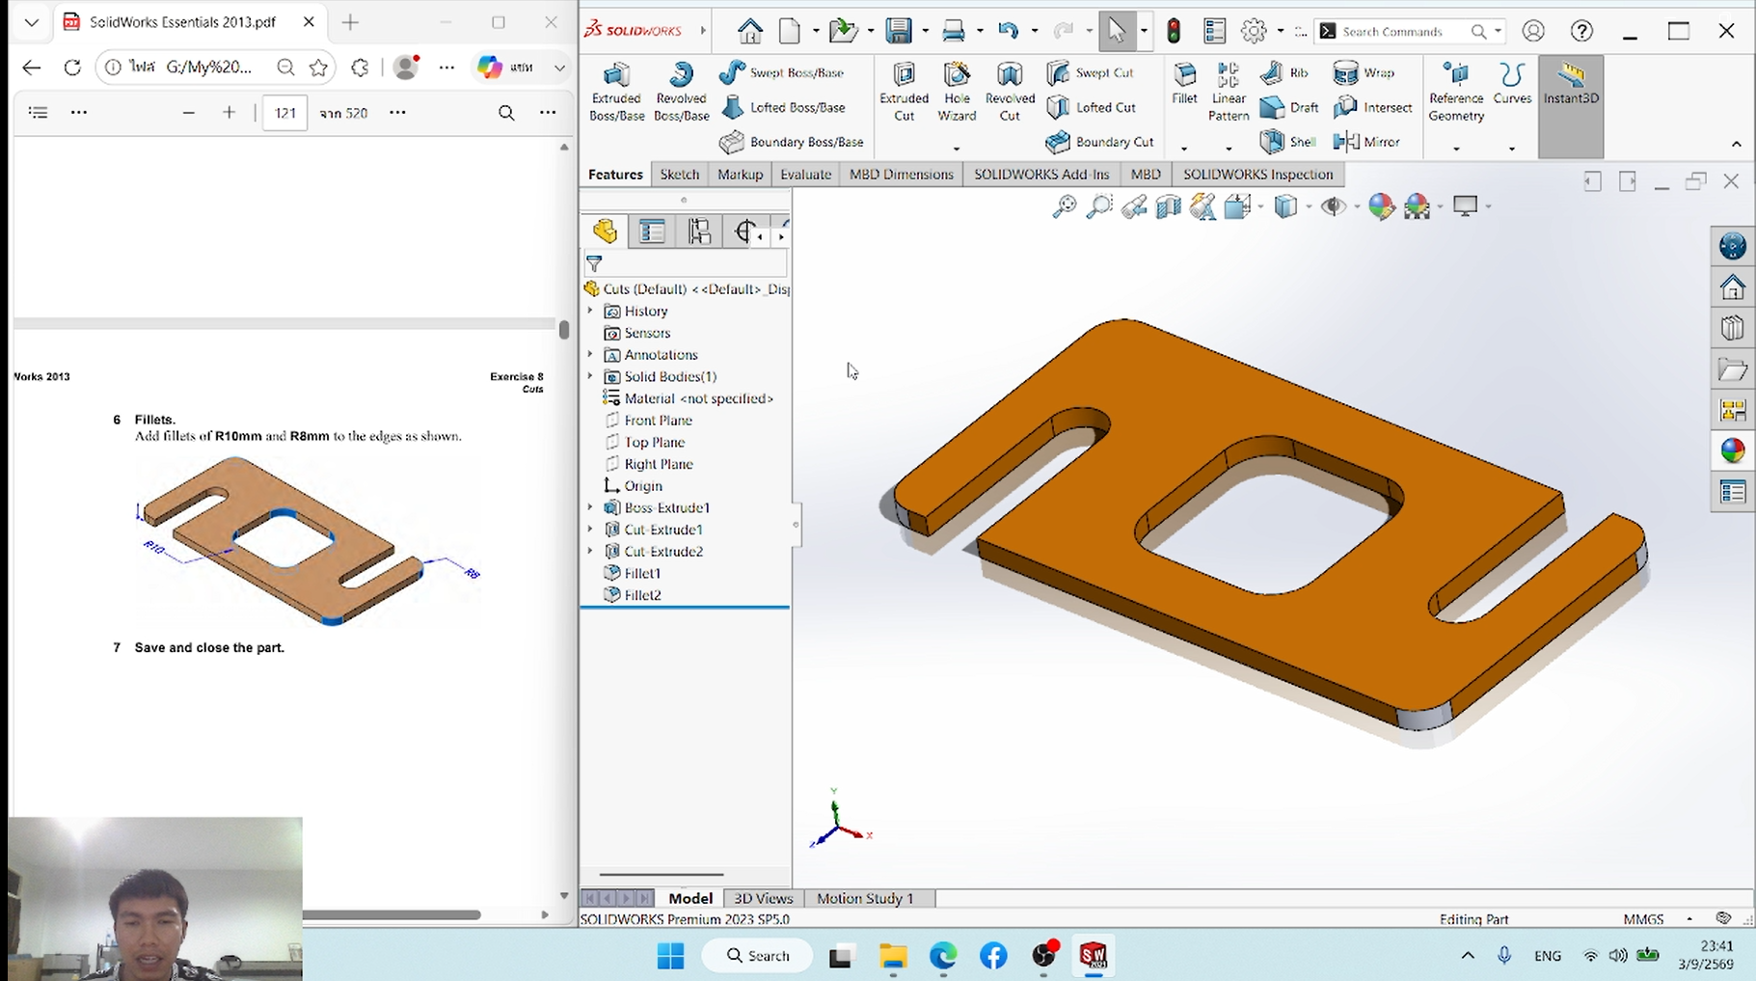Select the Extruded Boss/Base tool
The height and width of the screenshot is (981, 1756).
pos(616,93)
